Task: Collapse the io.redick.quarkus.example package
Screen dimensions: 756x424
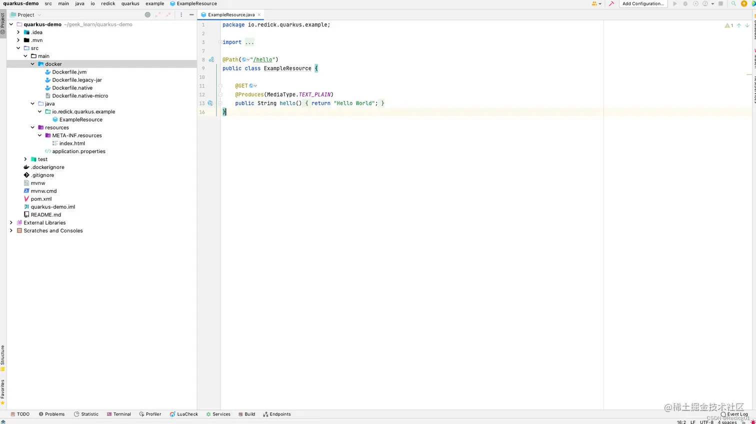Action: [40, 111]
